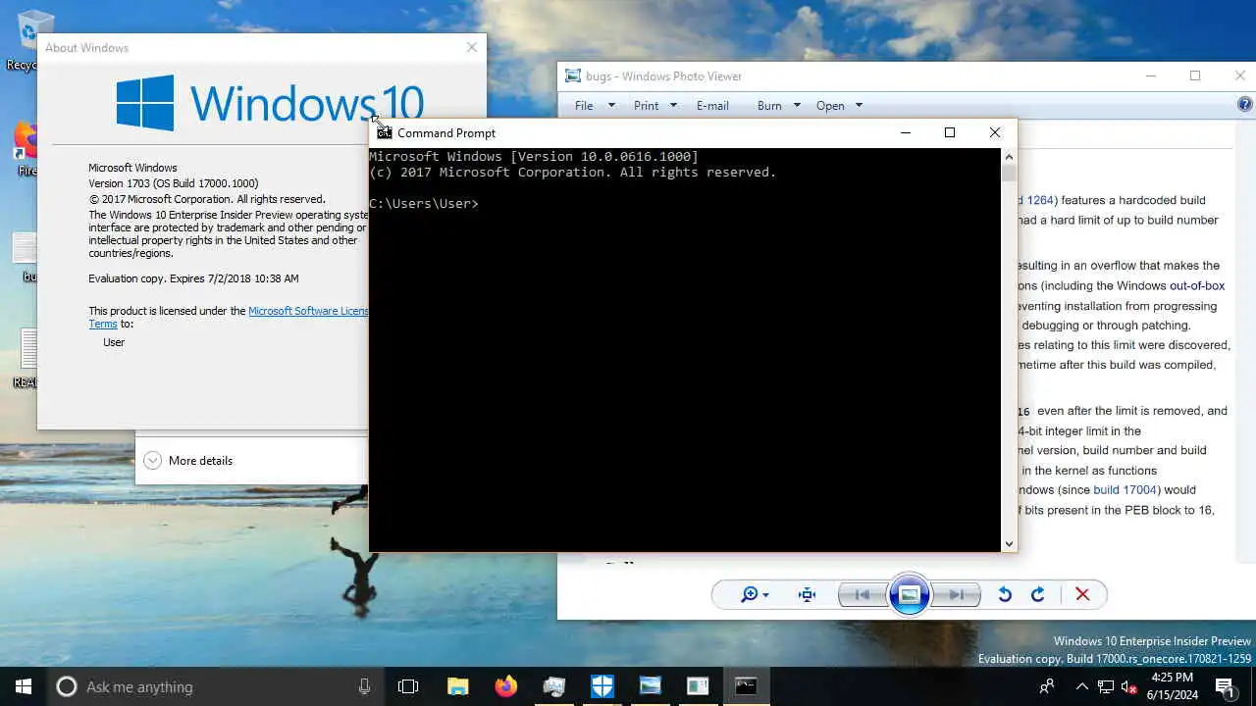Image resolution: width=1256 pixels, height=706 pixels.
Task: Click the Photo Viewer title bar icon
Action: coord(573,76)
